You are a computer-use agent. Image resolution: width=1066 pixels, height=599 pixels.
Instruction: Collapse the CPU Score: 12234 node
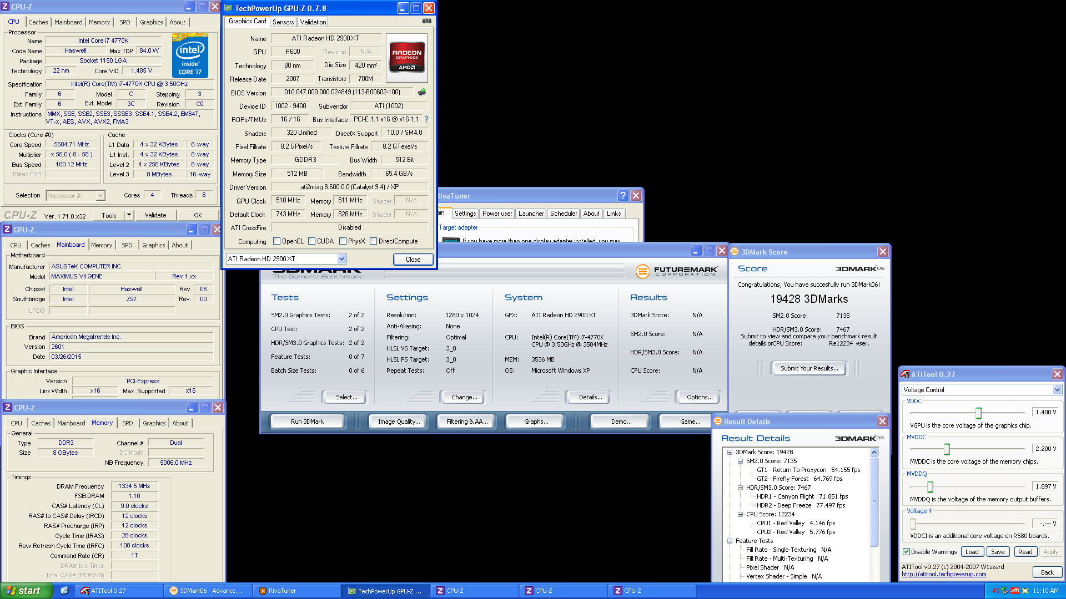[x=740, y=514]
